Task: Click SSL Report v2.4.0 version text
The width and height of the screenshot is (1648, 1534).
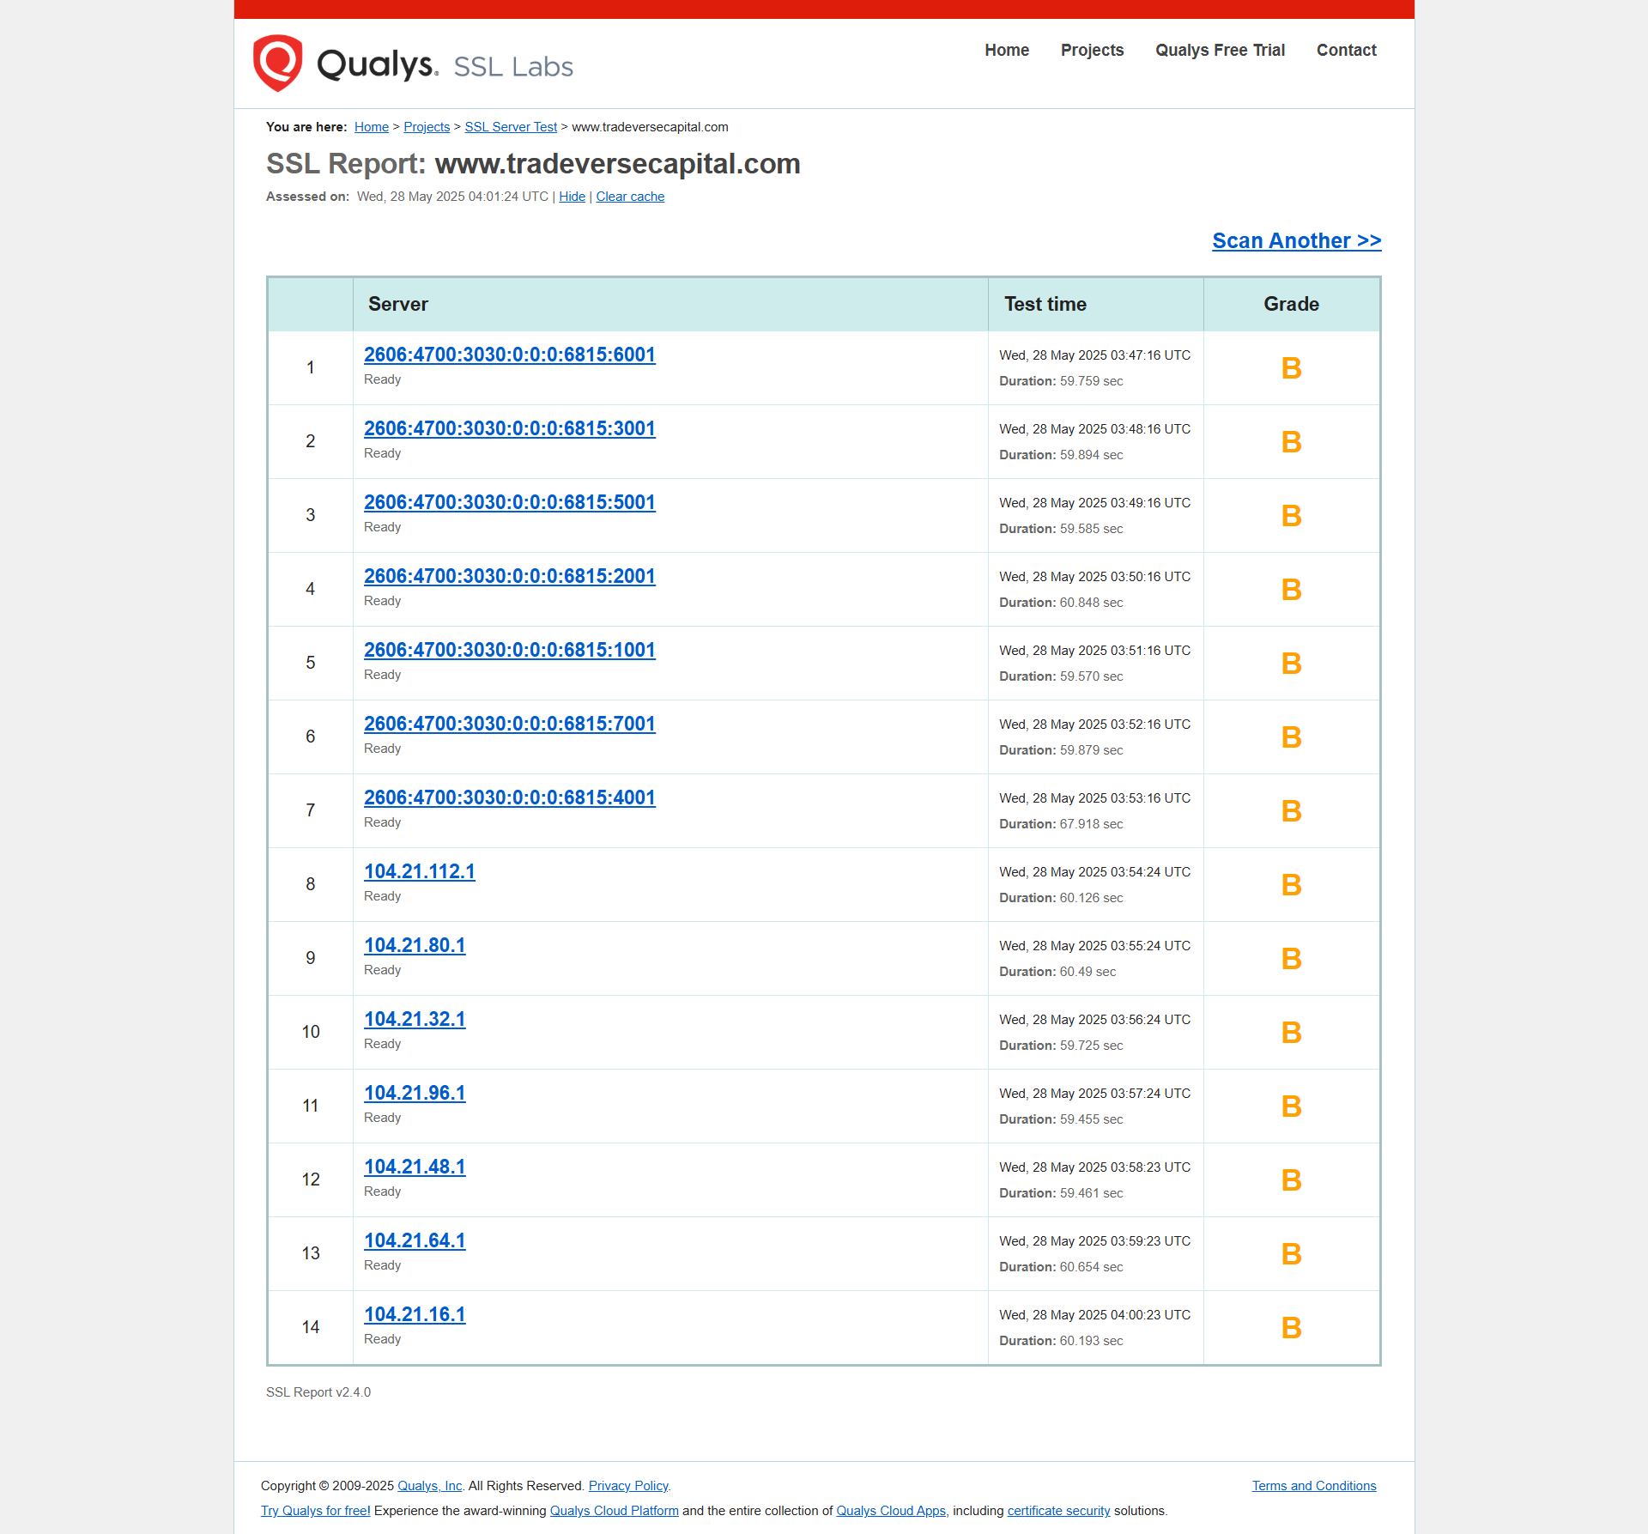Action: click(318, 1392)
